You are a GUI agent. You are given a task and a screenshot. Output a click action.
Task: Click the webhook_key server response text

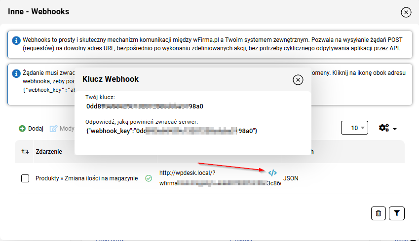tap(172, 131)
